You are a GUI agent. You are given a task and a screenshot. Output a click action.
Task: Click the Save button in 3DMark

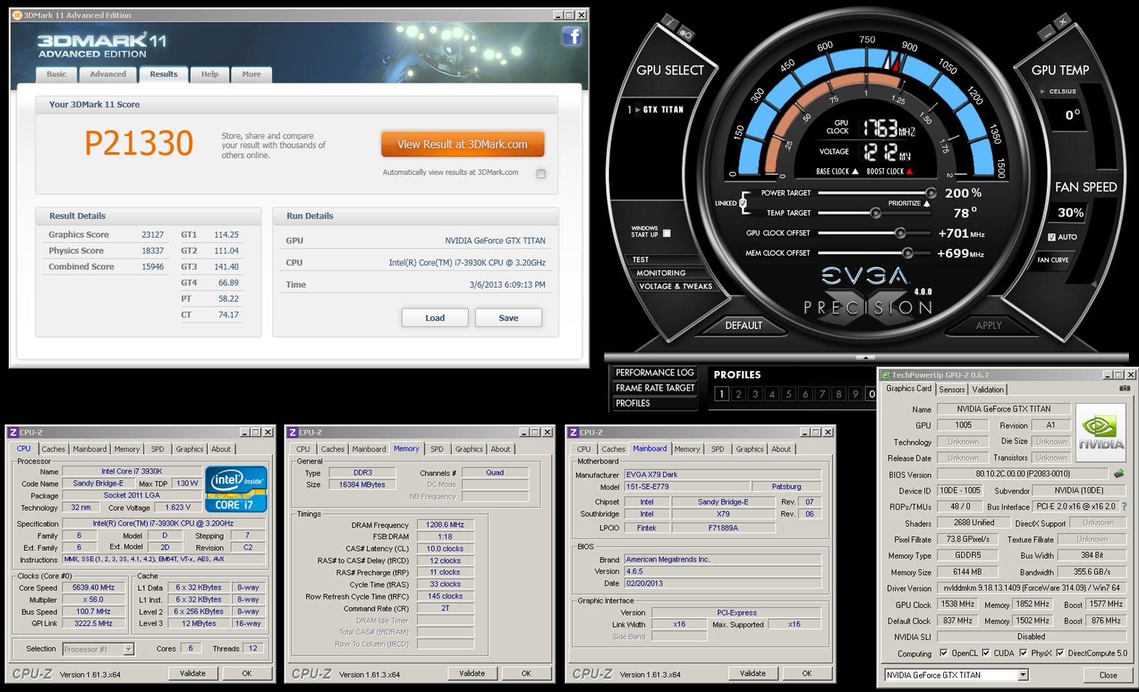coord(509,317)
